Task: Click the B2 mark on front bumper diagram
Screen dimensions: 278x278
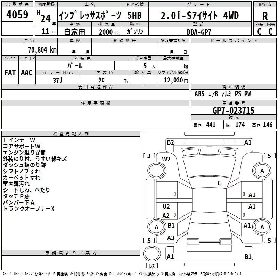Action: (x=170, y=142)
